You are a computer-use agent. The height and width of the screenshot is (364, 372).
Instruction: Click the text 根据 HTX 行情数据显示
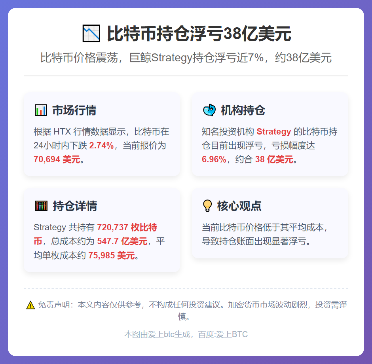pyautogui.click(x=80, y=132)
